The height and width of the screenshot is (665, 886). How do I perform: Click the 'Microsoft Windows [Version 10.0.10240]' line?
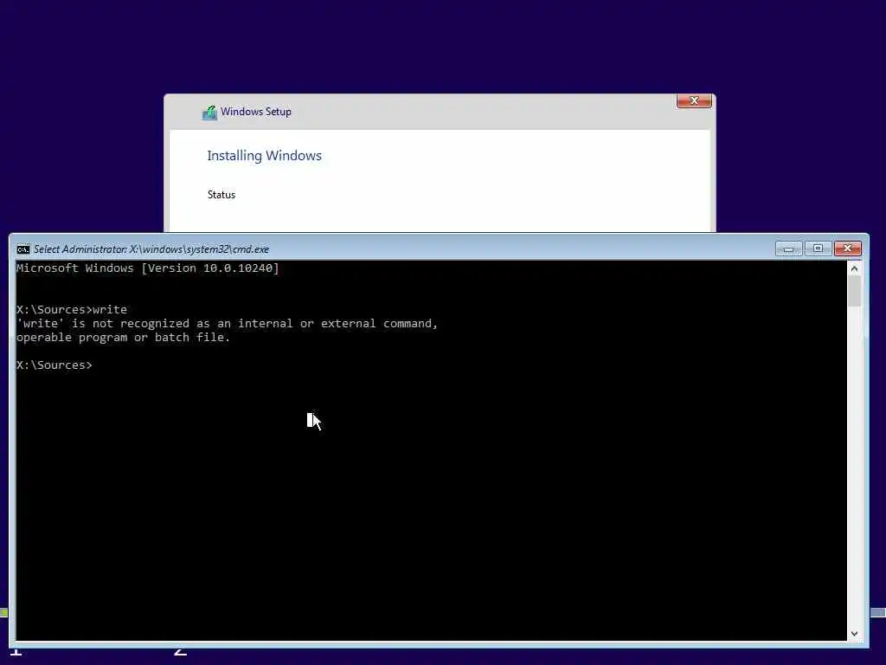[147, 268]
